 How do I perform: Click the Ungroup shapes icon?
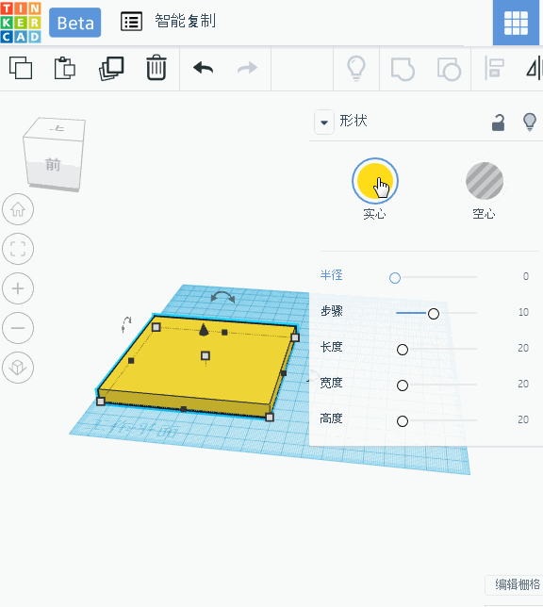pos(449,69)
